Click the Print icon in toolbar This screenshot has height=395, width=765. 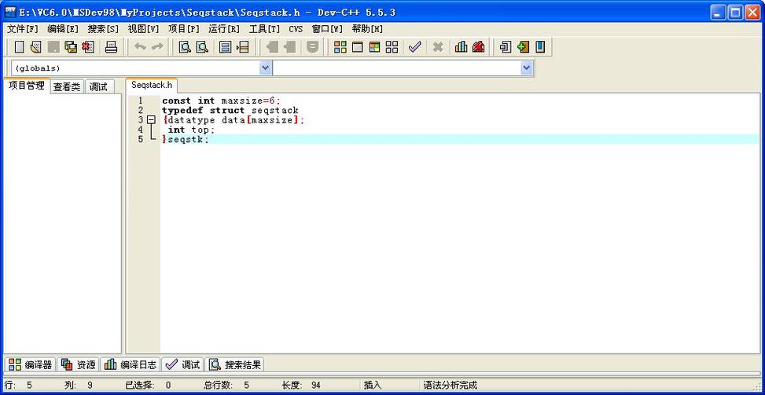point(111,47)
